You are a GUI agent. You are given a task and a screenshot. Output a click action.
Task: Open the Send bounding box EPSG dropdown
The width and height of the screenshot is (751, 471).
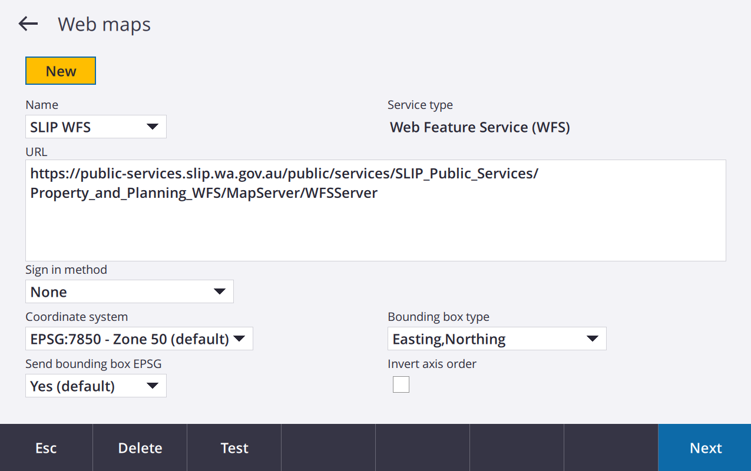96,386
